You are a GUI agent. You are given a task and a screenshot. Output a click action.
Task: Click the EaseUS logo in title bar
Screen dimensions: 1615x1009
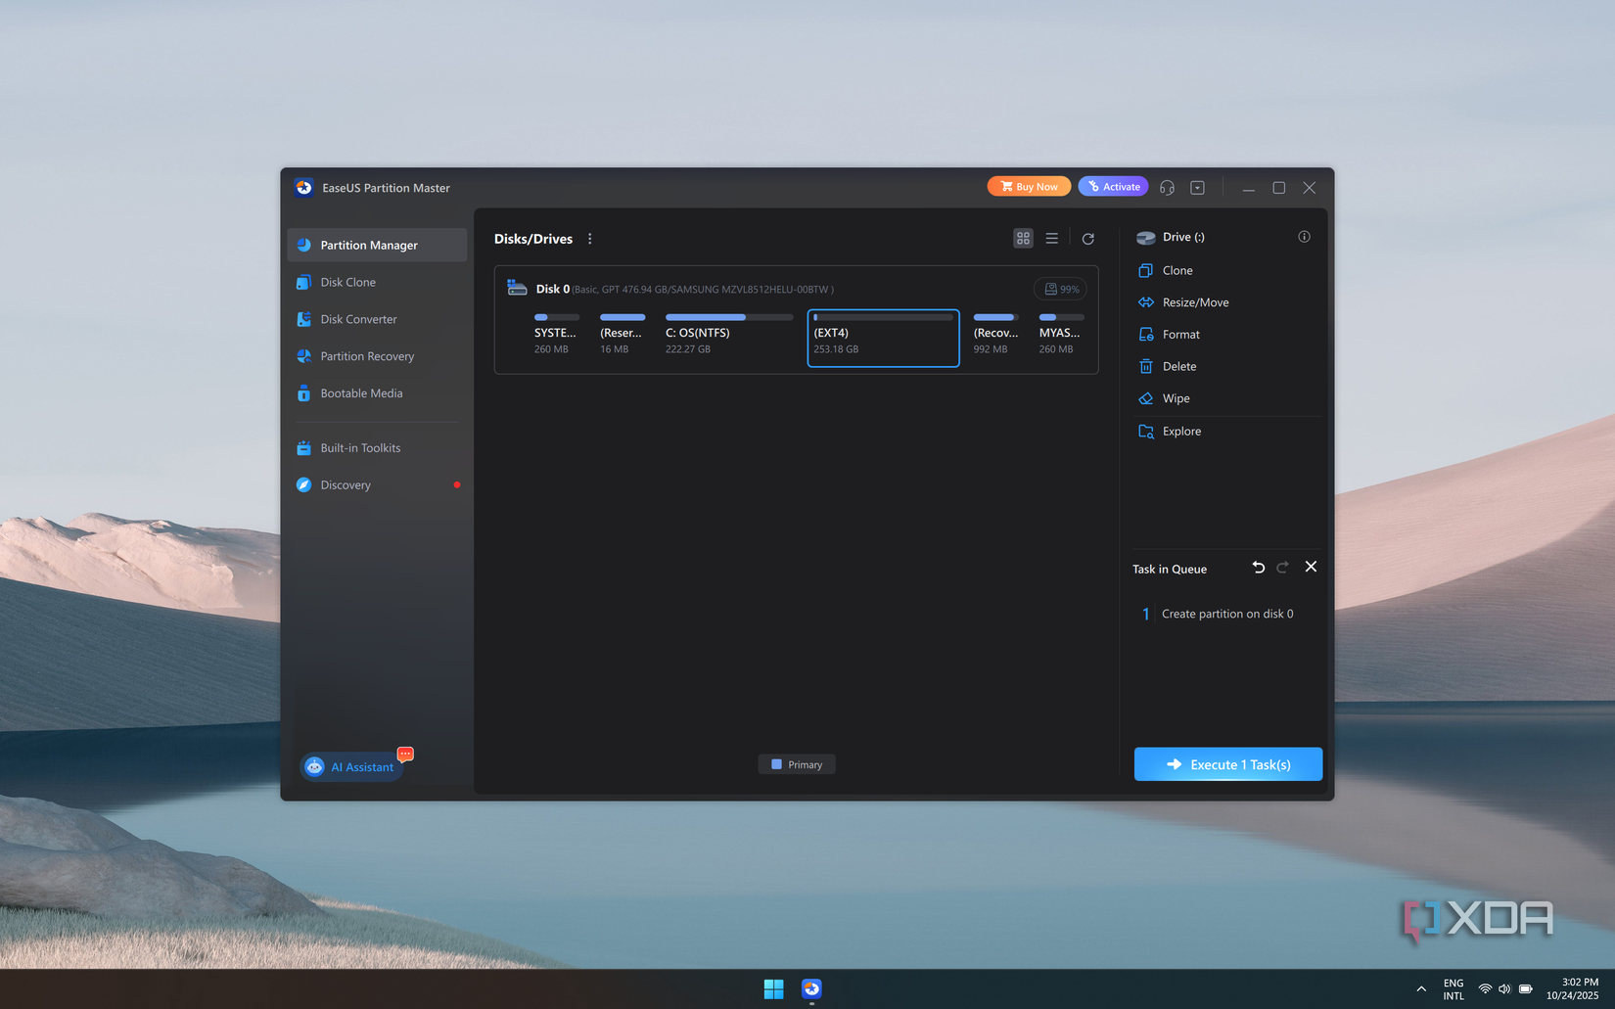tap(303, 187)
